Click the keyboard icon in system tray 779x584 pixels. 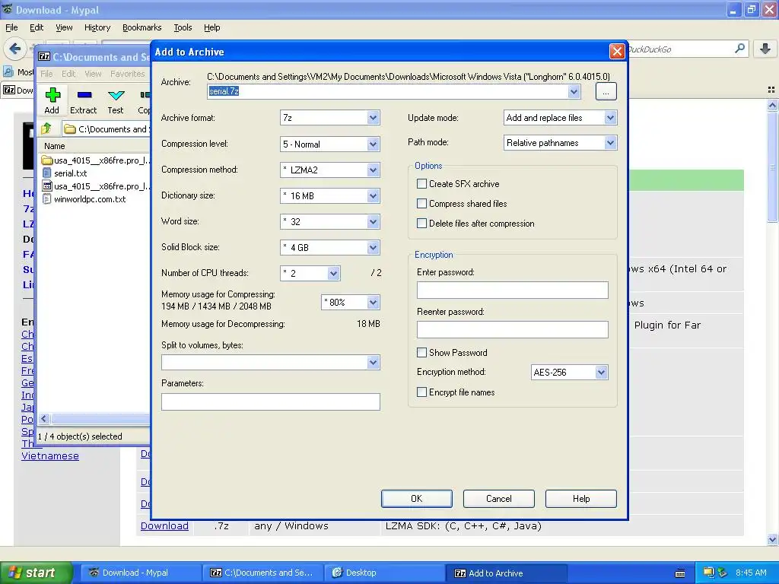click(680, 573)
